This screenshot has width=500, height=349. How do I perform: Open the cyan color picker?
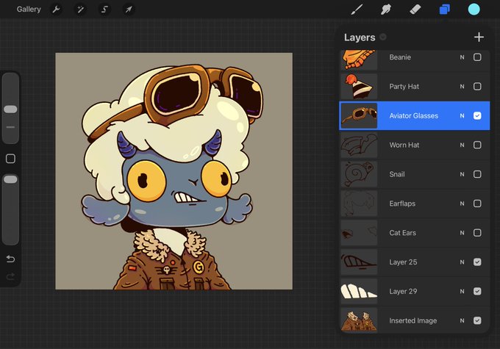pyautogui.click(x=474, y=10)
